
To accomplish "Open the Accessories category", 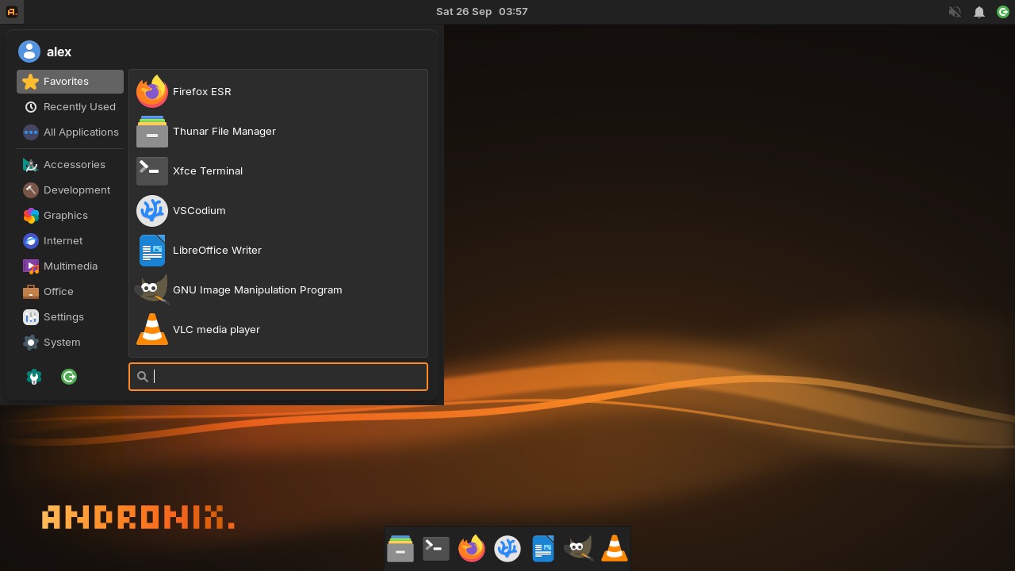I will click(70, 164).
